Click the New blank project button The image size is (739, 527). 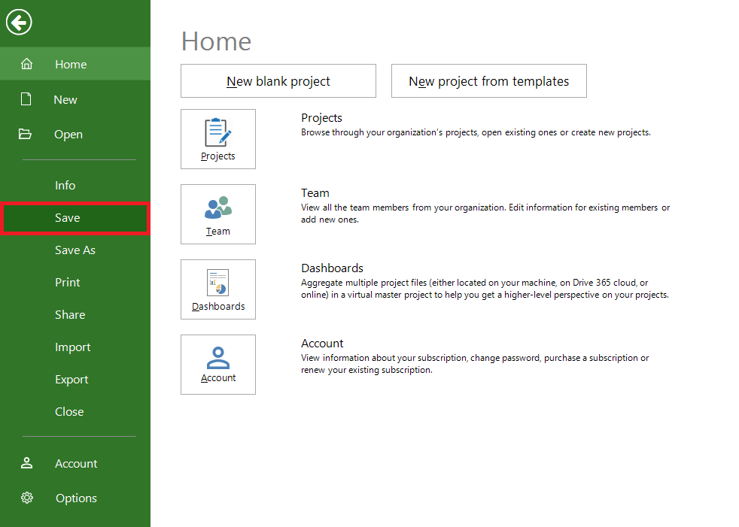click(x=278, y=80)
